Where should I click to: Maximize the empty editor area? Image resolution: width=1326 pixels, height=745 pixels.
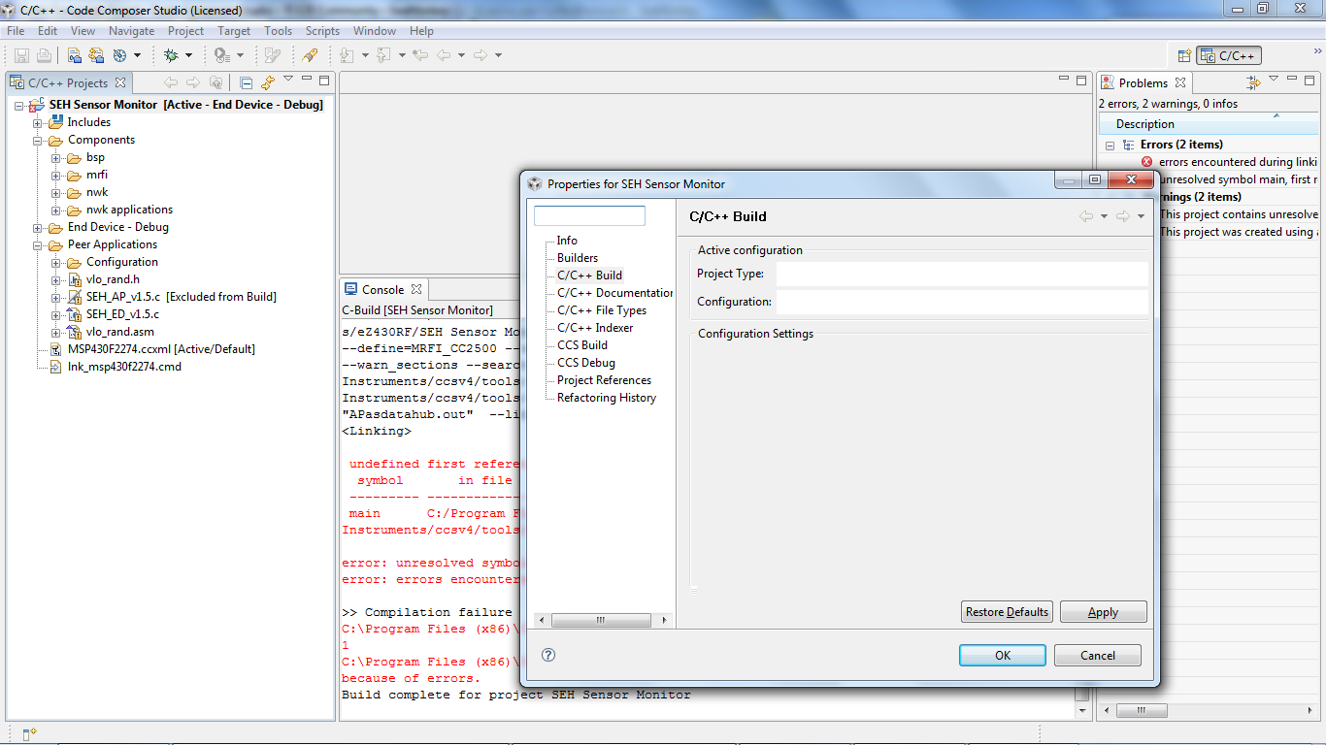click(x=1082, y=80)
